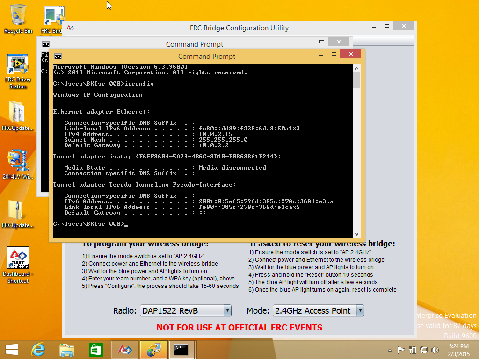Screen dimensions: 479x359
Task: Open the taskbar clock showing 5:24 PM
Action: 459,350
